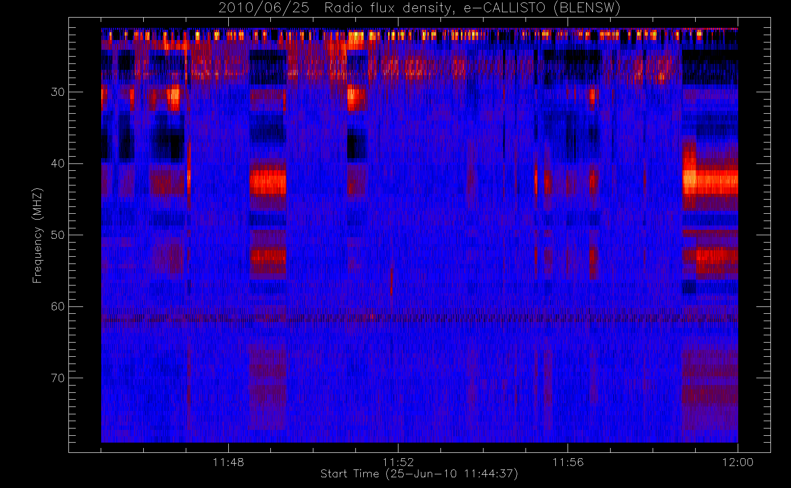This screenshot has height=488, width=791.
Task: Click the Frequency (MHZ) axis label
Action: pyautogui.click(x=38, y=235)
